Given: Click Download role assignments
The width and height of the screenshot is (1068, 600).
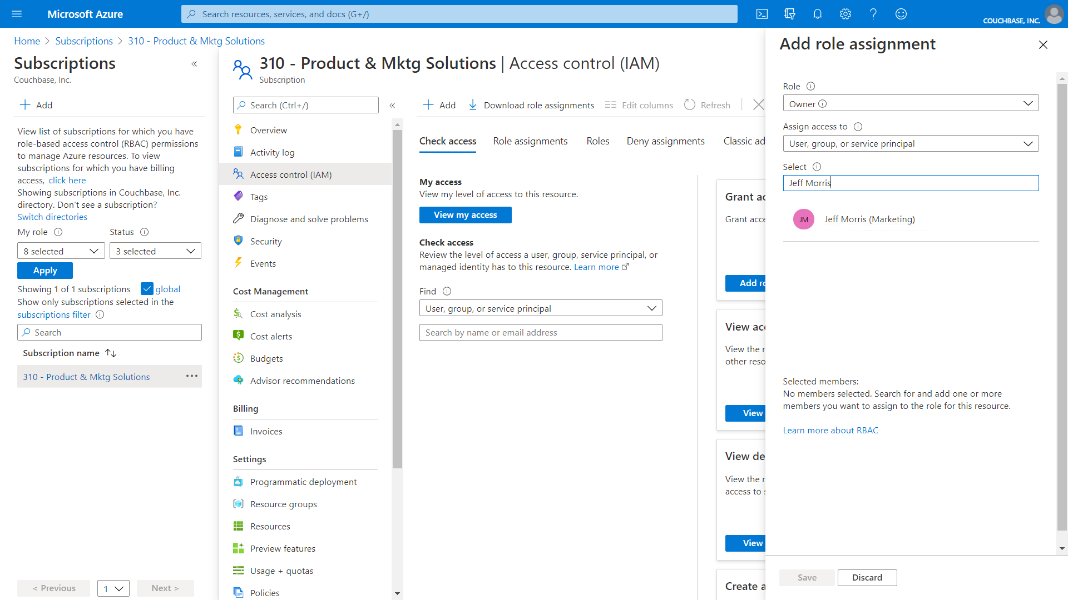Looking at the screenshot, I should pyautogui.click(x=531, y=104).
